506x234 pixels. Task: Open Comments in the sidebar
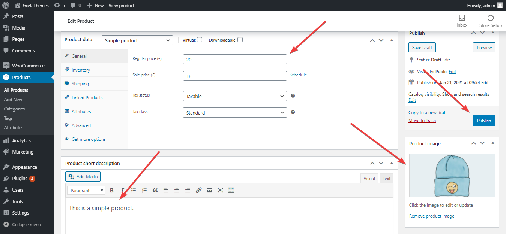27,51
